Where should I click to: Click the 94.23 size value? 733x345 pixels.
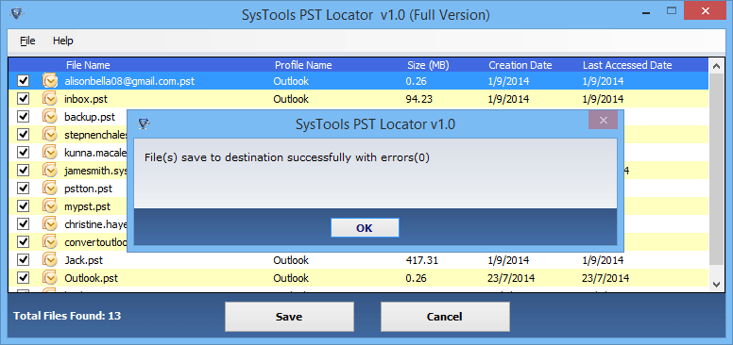(x=418, y=99)
